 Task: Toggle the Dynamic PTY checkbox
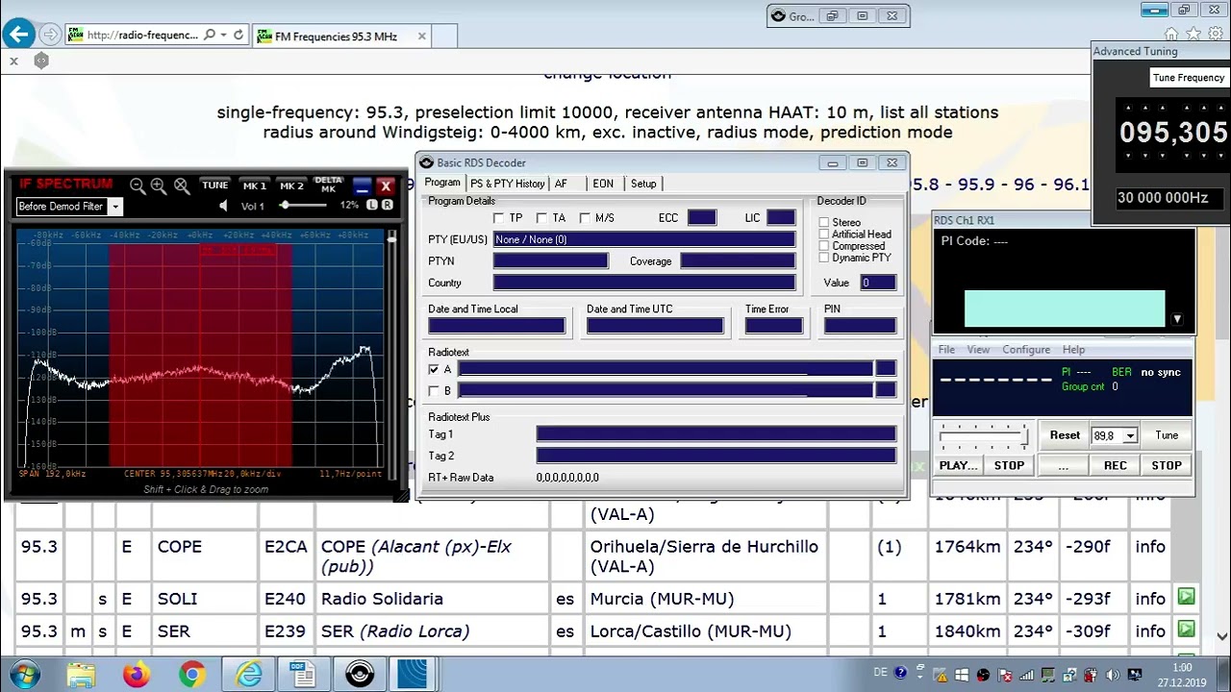824,258
